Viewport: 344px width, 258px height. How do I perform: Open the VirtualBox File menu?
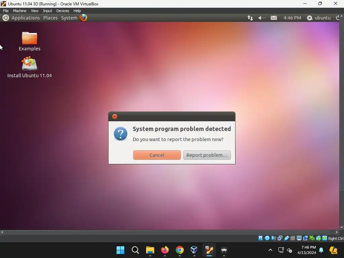6,11
